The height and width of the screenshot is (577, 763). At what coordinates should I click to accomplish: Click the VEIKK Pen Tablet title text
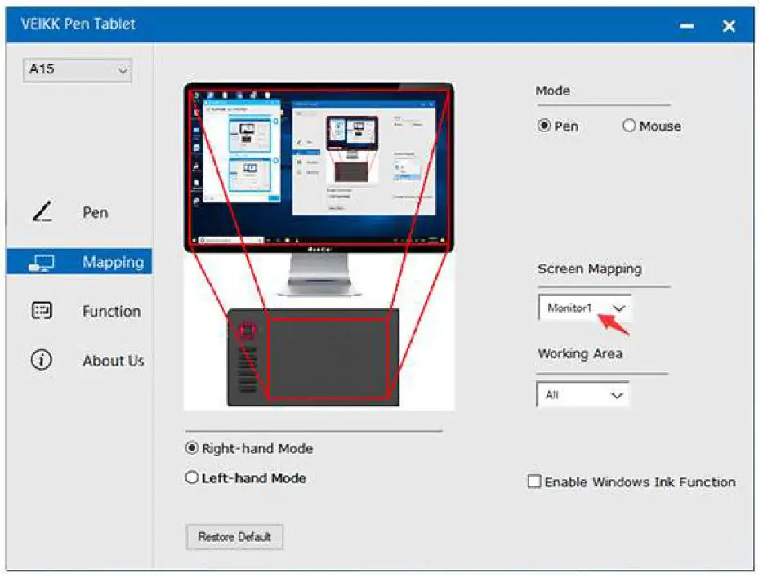78,24
